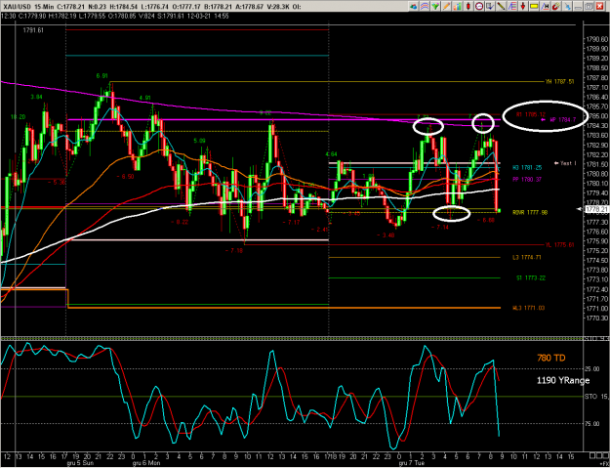Click the first small box in bottom-right corner
This screenshot has width=610, height=468.
(x=591, y=455)
